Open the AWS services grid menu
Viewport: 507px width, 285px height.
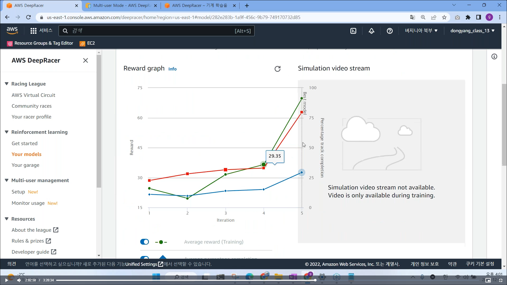tap(33, 31)
